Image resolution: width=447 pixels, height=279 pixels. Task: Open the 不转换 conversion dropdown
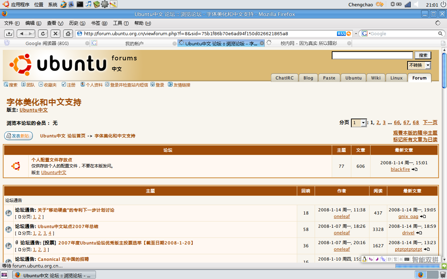point(419,65)
